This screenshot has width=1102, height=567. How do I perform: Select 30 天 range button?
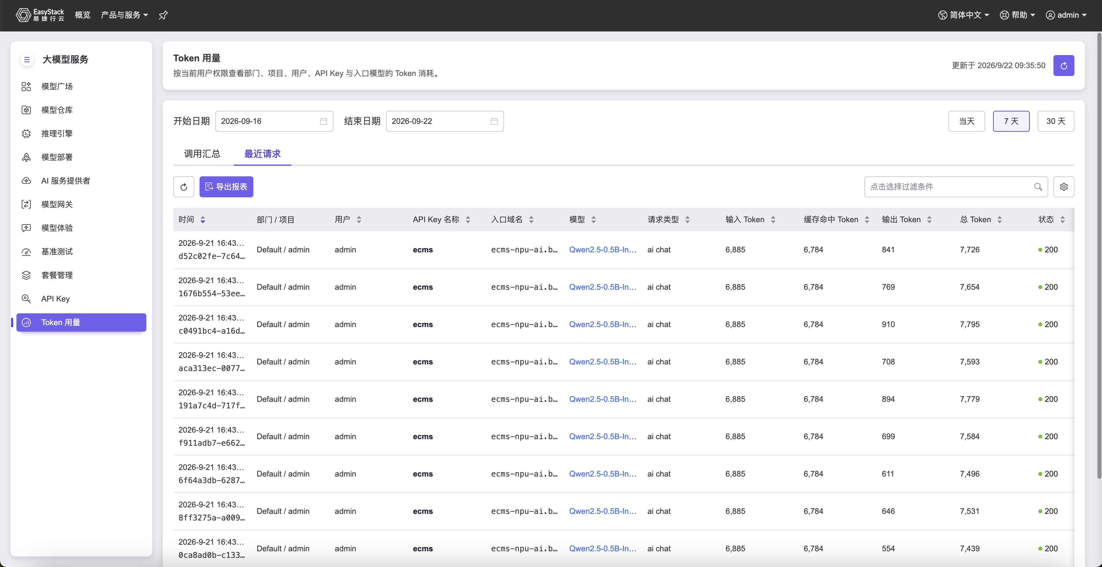(x=1055, y=121)
